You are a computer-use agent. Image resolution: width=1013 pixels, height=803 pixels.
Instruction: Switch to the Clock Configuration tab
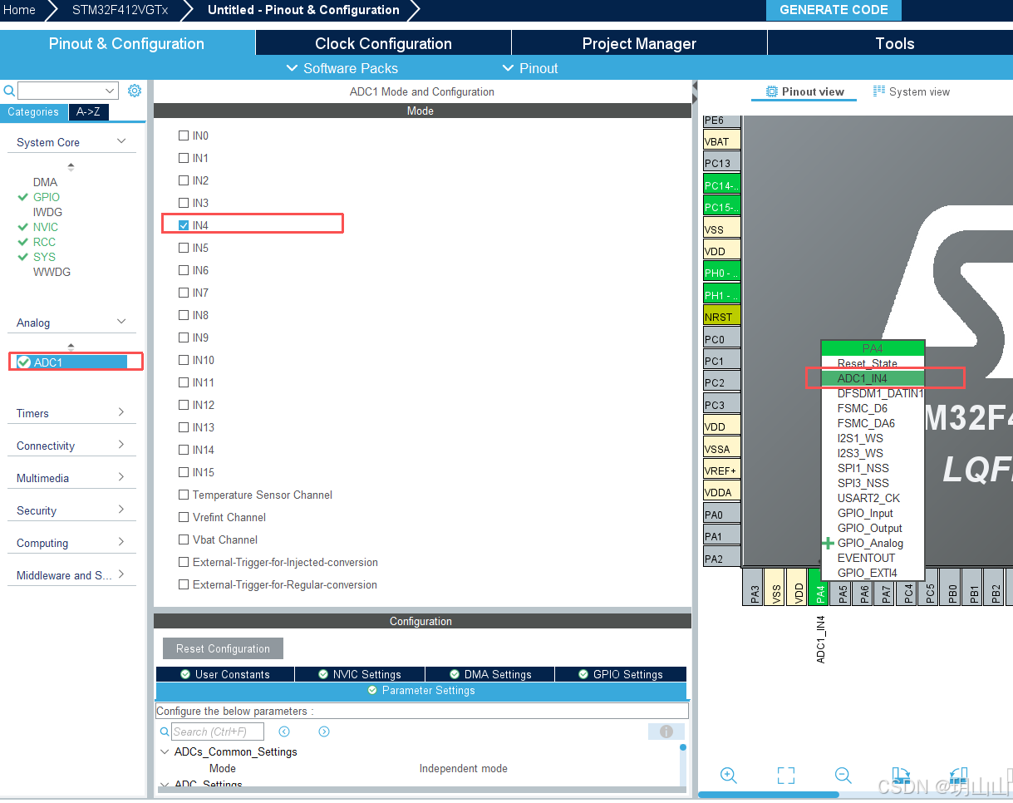coord(382,42)
